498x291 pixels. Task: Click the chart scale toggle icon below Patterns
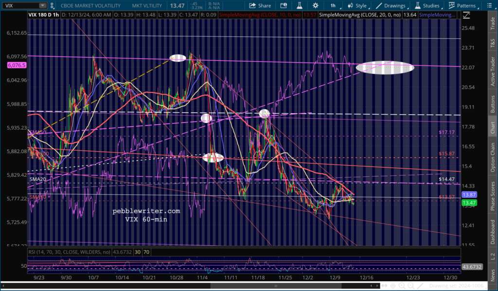coord(466,15)
